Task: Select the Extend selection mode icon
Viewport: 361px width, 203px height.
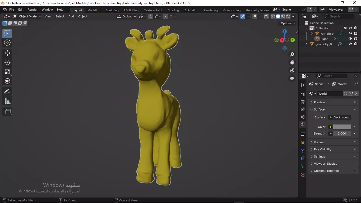Action: (x=10, y=23)
